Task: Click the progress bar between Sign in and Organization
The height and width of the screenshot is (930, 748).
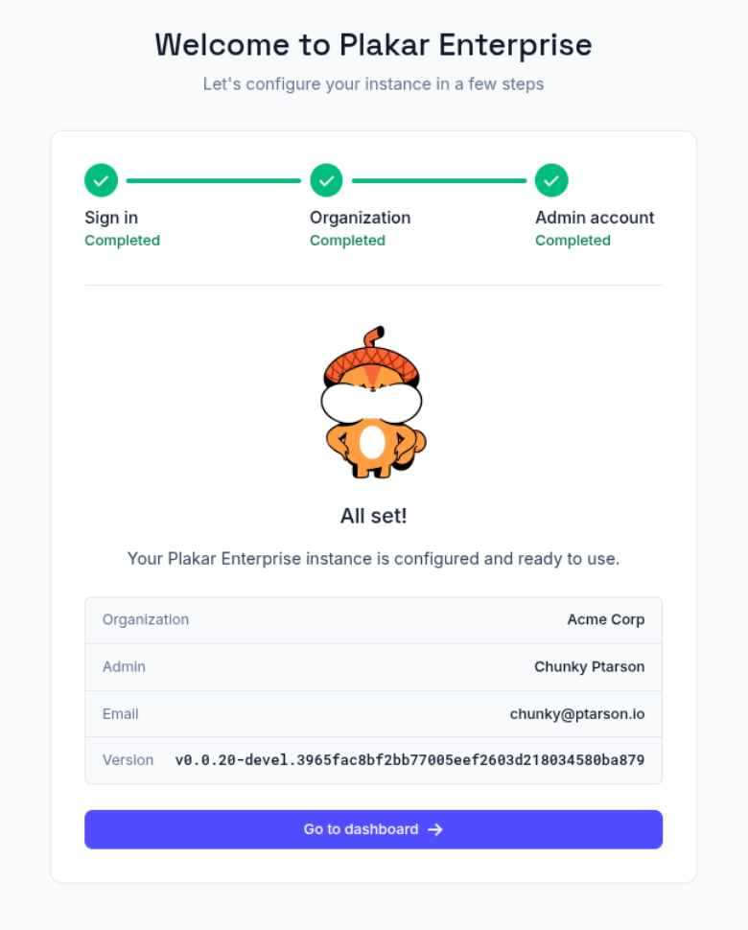Action: [x=213, y=180]
